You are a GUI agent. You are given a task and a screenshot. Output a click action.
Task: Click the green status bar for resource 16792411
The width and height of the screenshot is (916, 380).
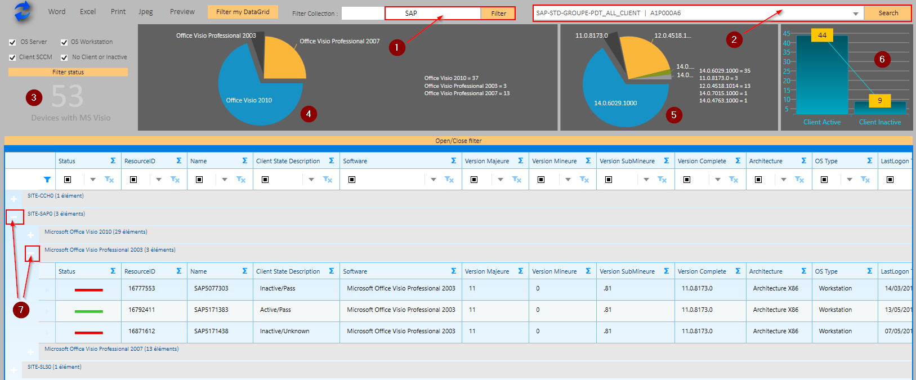pyautogui.click(x=89, y=311)
